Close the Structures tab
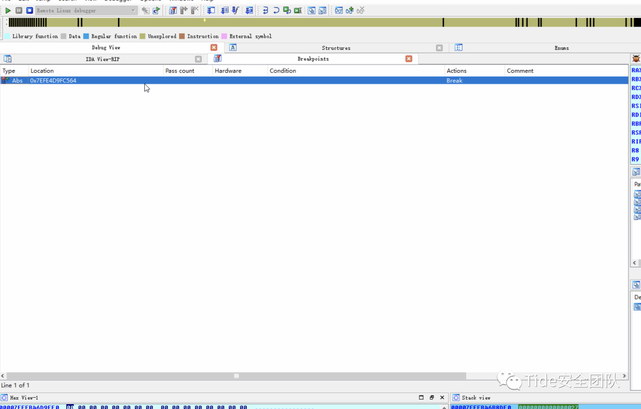This screenshot has height=409, width=641. [x=439, y=48]
